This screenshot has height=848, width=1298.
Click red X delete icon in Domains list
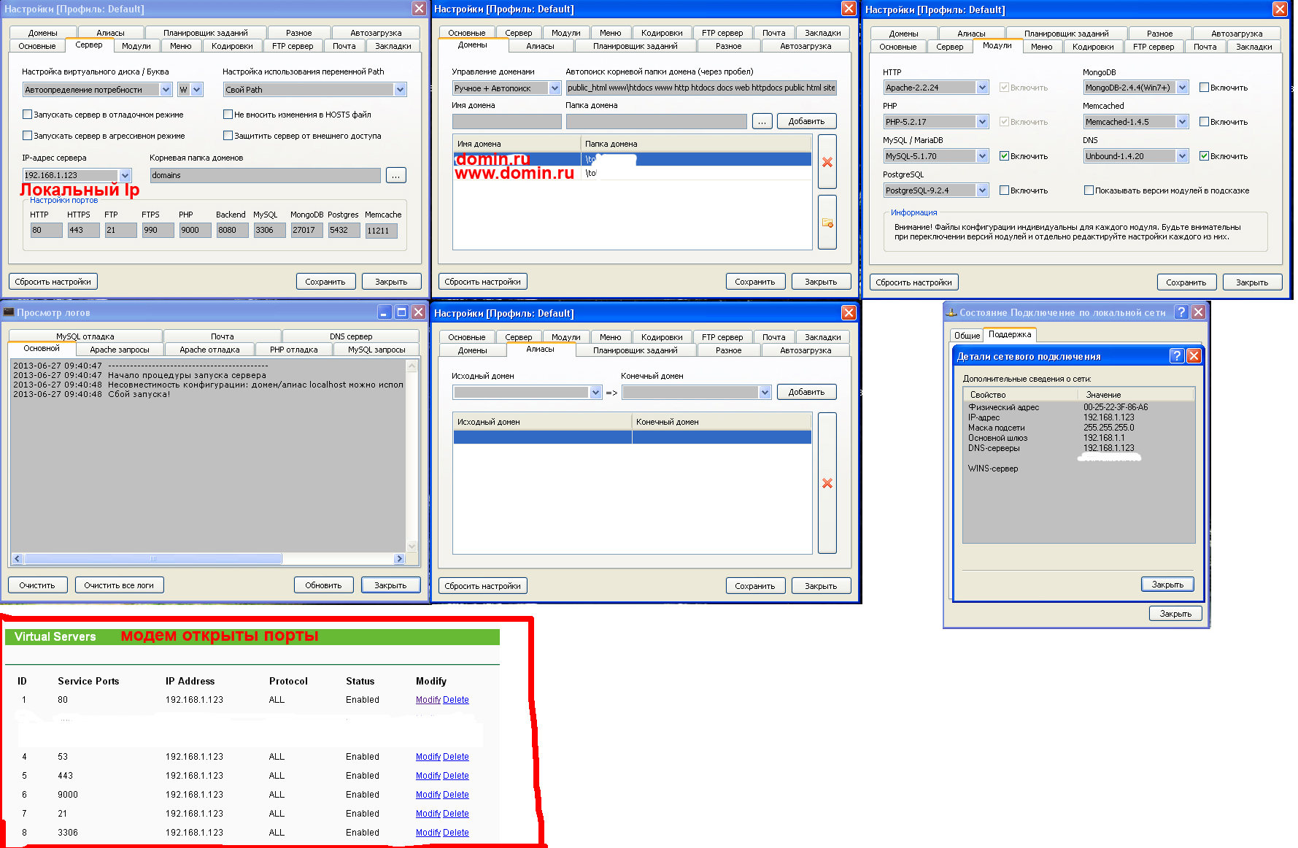point(827,162)
